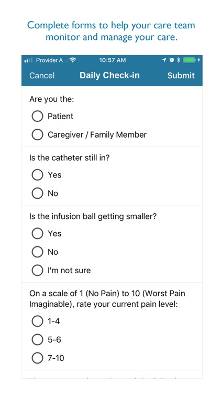The height and width of the screenshot is (394, 221).
Task: Tap the alarm clock status icon
Action: pyautogui.click(x=172, y=60)
